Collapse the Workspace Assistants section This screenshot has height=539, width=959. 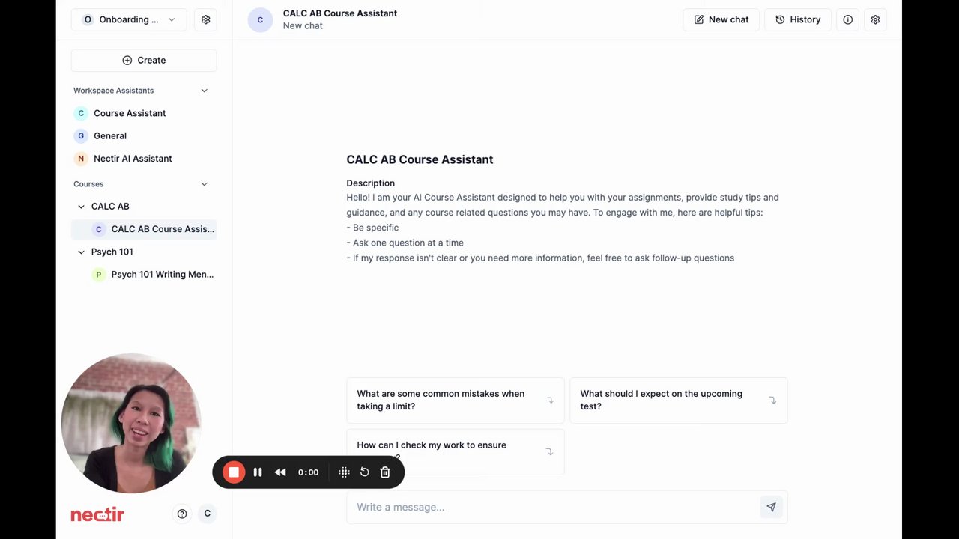[204, 91]
